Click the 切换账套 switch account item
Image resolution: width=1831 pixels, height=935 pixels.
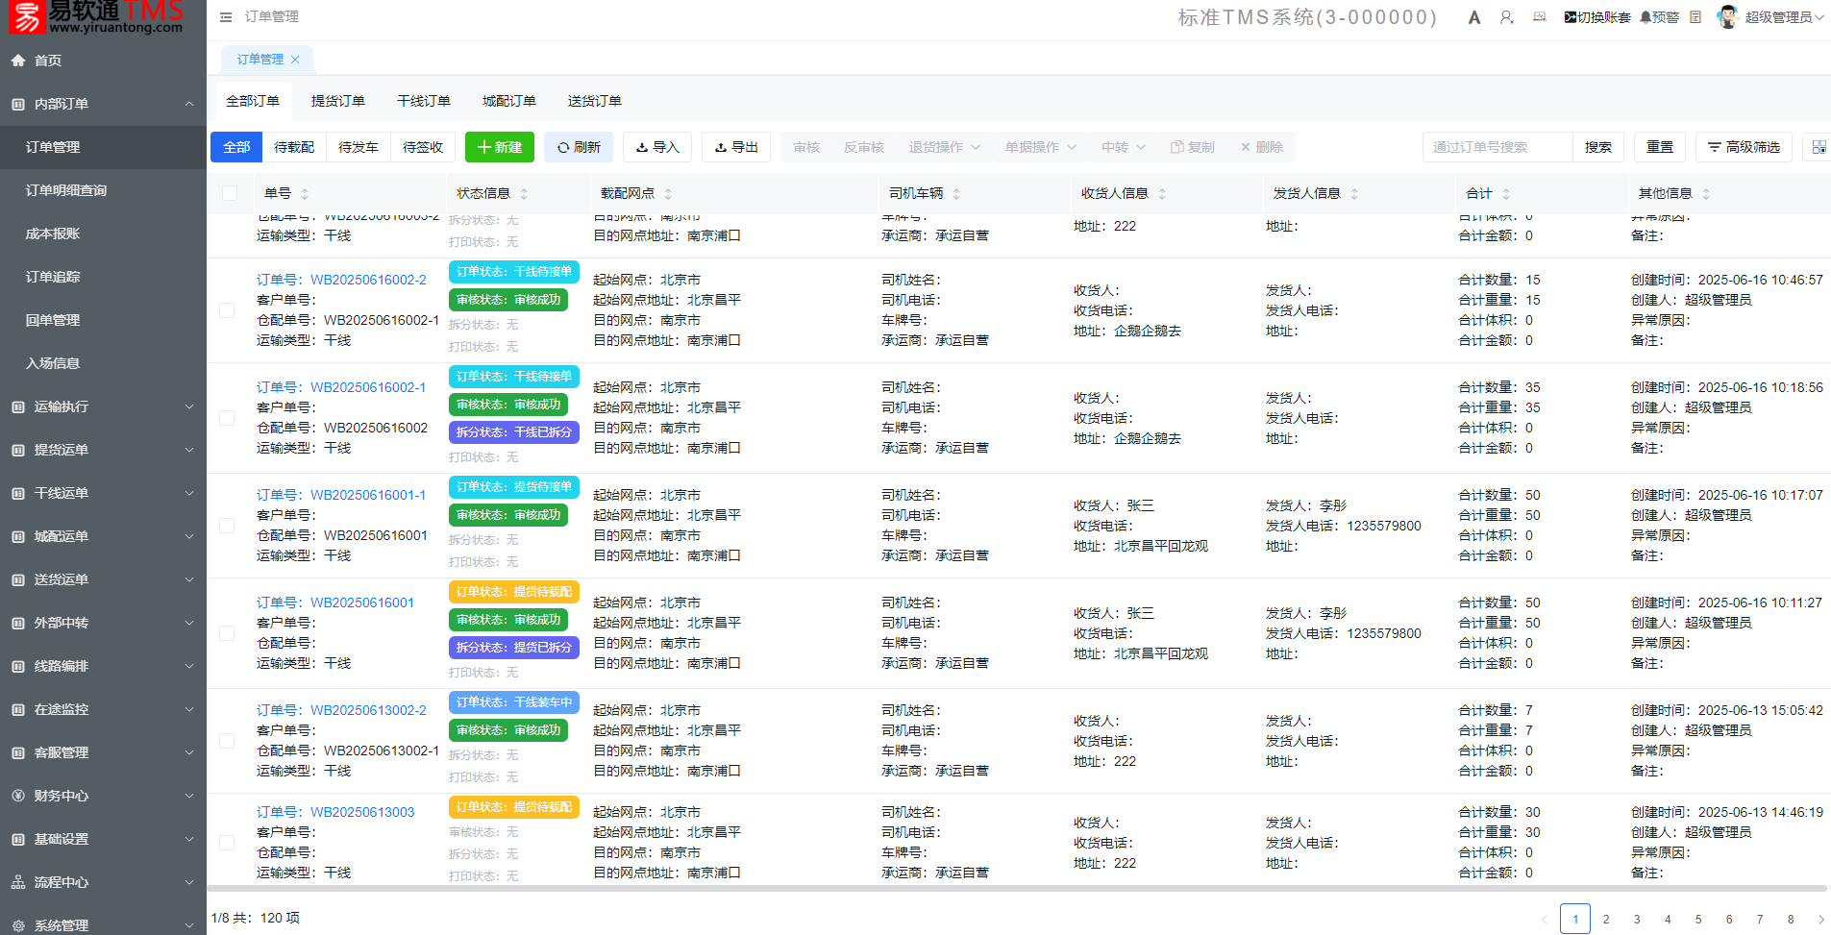click(x=1596, y=17)
